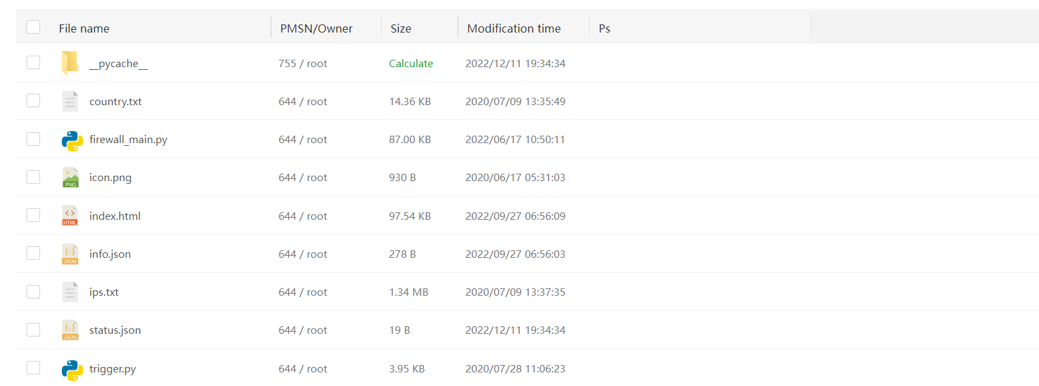Click Calculate for __pycache__ folder size

coord(410,64)
